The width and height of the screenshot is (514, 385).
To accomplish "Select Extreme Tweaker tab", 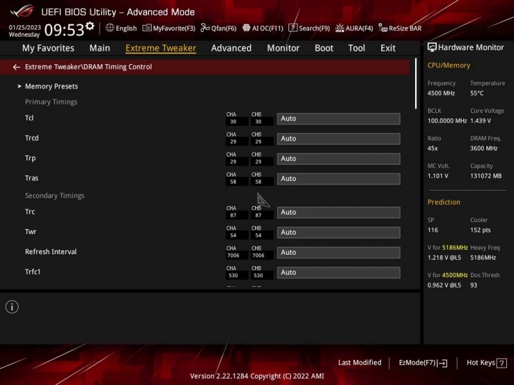I will coord(161,48).
